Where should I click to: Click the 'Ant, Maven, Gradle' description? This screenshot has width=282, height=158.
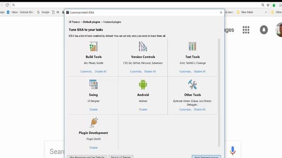coord(93,63)
